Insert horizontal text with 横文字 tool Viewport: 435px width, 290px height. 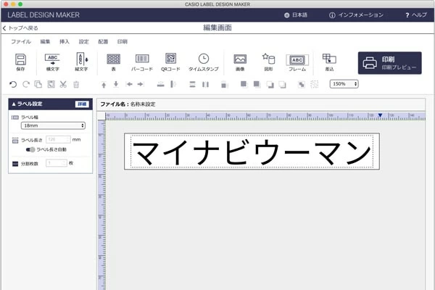coord(52,62)
